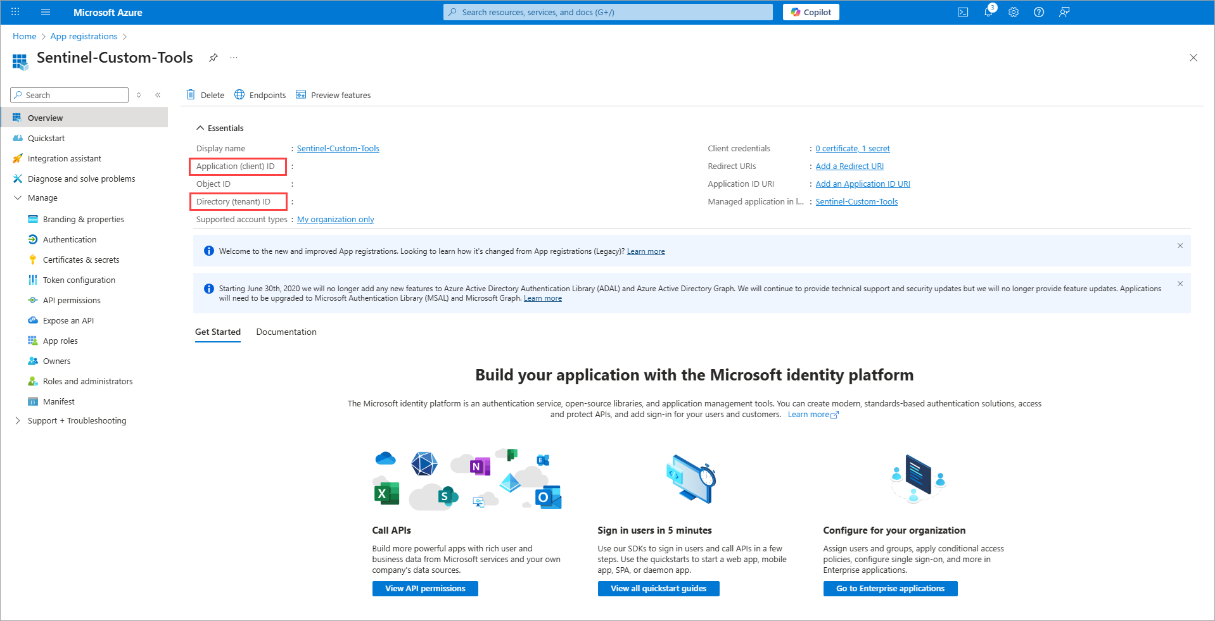Click the Configure for your organization illustration

tap(919, 479)
